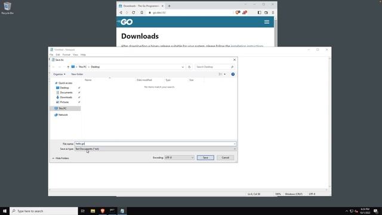Open Notepad Format menu
Viewport: 382px width, 215px height.
tap(66, 54)
